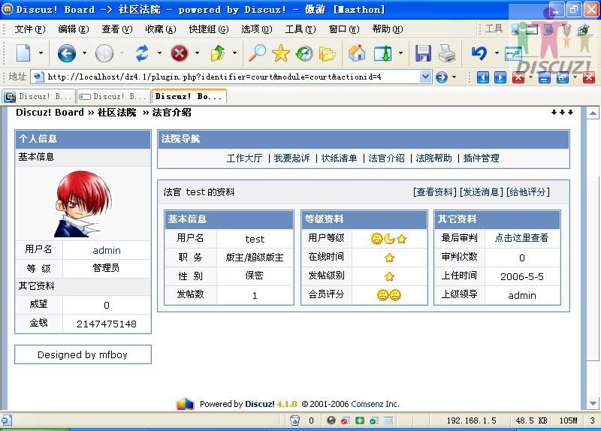
Task: Expand the download page icon dropdown arrow
Action: pos(400,53)
